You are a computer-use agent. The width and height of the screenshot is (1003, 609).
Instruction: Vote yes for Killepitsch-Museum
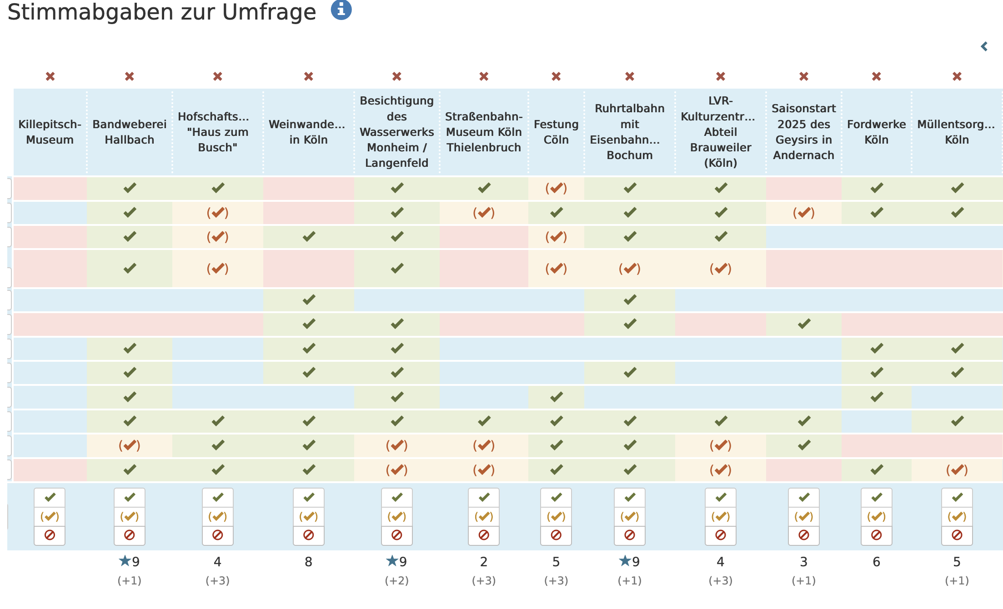tap(50, 498)
